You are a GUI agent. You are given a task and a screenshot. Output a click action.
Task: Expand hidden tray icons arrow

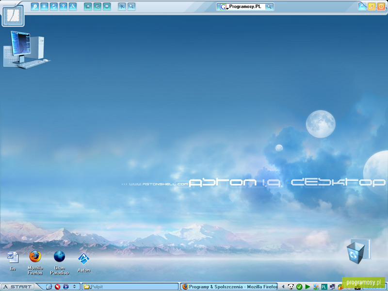click(x=283, y=287)
